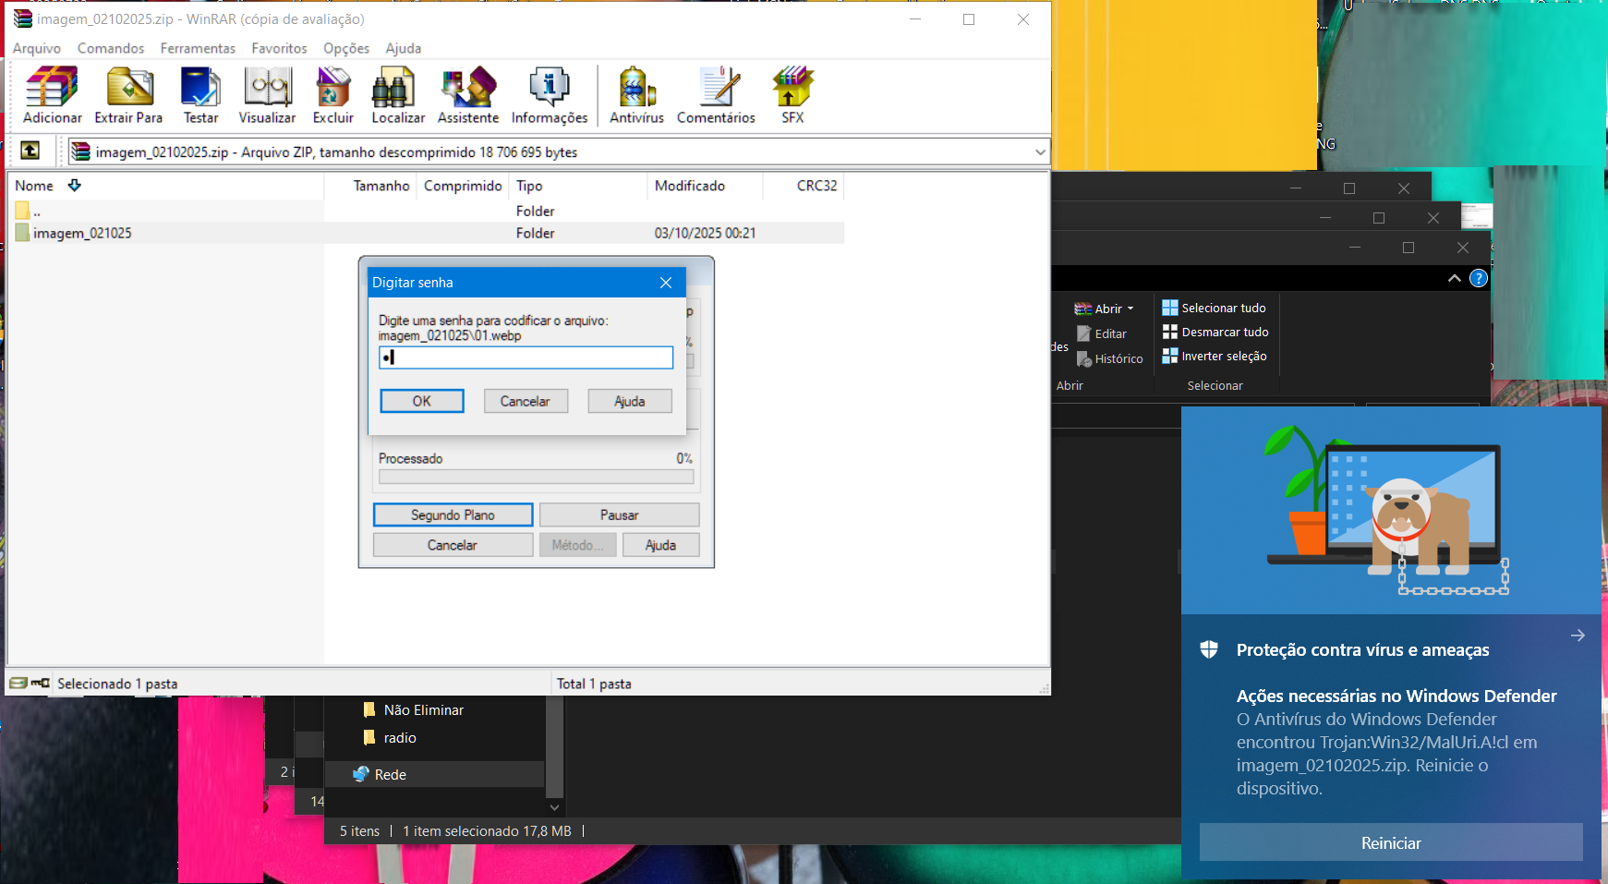Click the modified date 03/10/2025 00:21
This screenshot has width=1608, height=884.
(x=705, y=233)
